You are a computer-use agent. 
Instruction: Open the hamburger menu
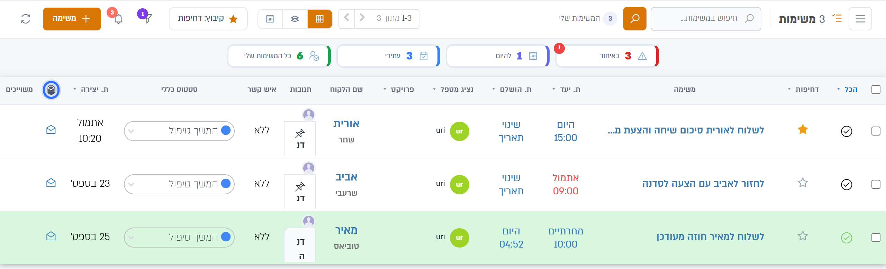(860, 19)
